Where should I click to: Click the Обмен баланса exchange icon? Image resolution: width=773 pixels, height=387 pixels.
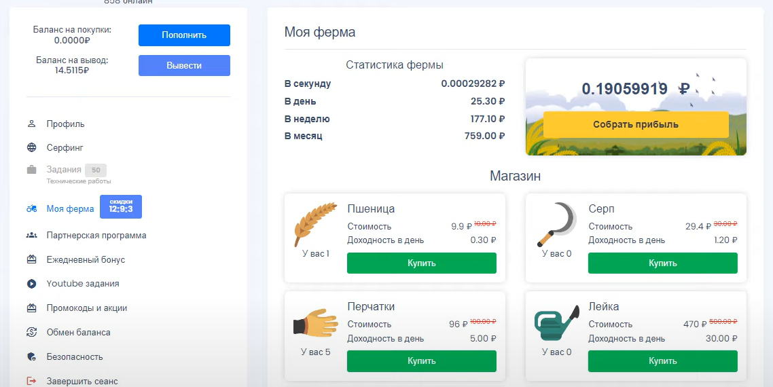(31, 332)
